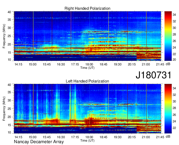Click the 21:00 tick under upper plot
The width and height of the screenshot is (179, 145).
click(x=146, y=64)
